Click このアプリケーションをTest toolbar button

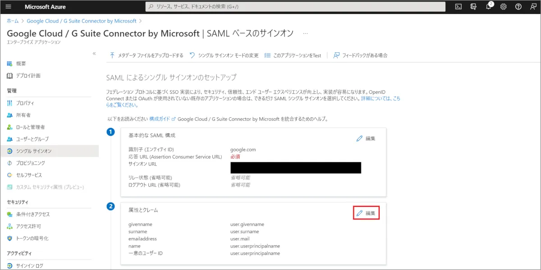[293, 55]
